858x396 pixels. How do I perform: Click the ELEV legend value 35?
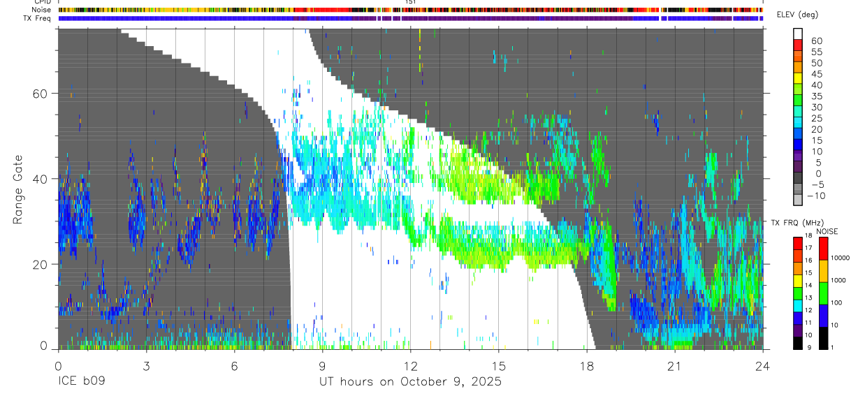tap(816, 96)
